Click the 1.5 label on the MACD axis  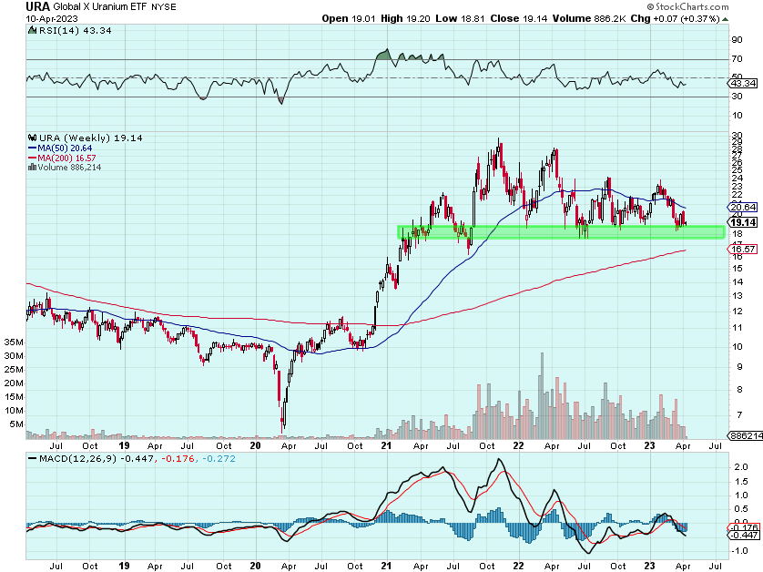[741, 482]
